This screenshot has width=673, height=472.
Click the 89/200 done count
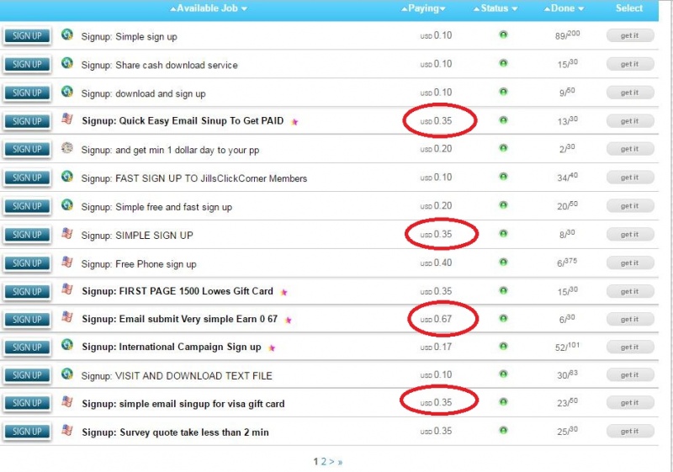[567, 34]
